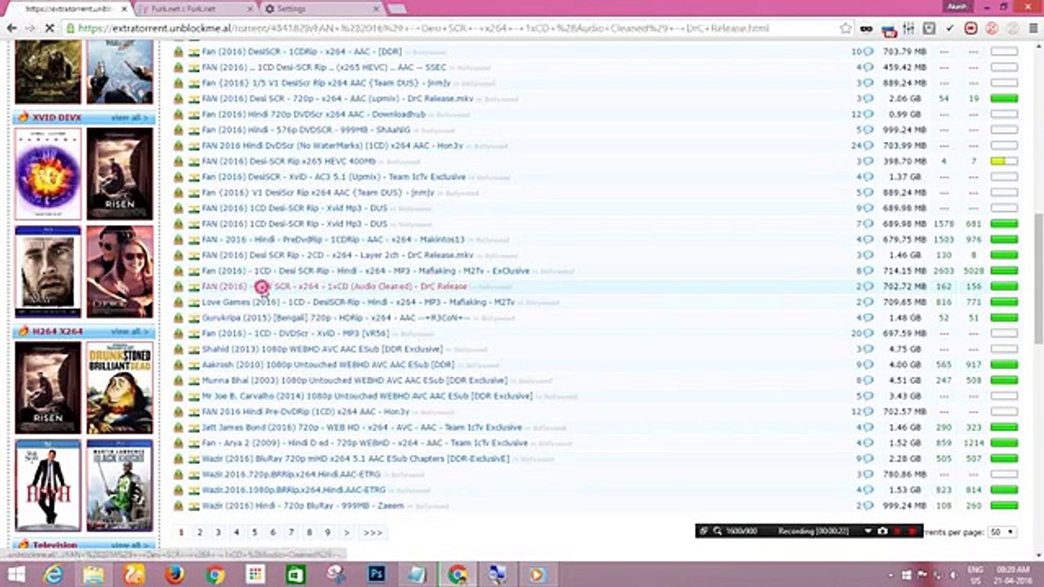Jump to last page with >>> link
The width and height of the screenshot is (1044, 587).
point(373,532)
